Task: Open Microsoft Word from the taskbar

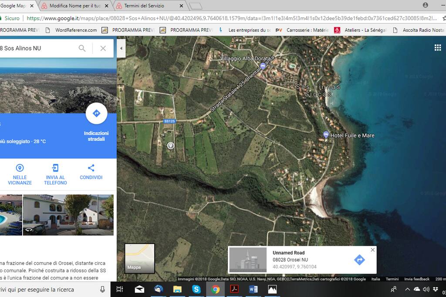Action: pos(253,289)
